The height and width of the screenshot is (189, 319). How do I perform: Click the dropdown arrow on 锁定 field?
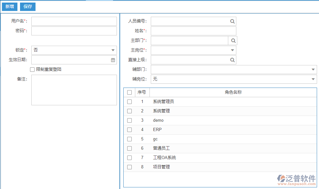coord(113,50)
